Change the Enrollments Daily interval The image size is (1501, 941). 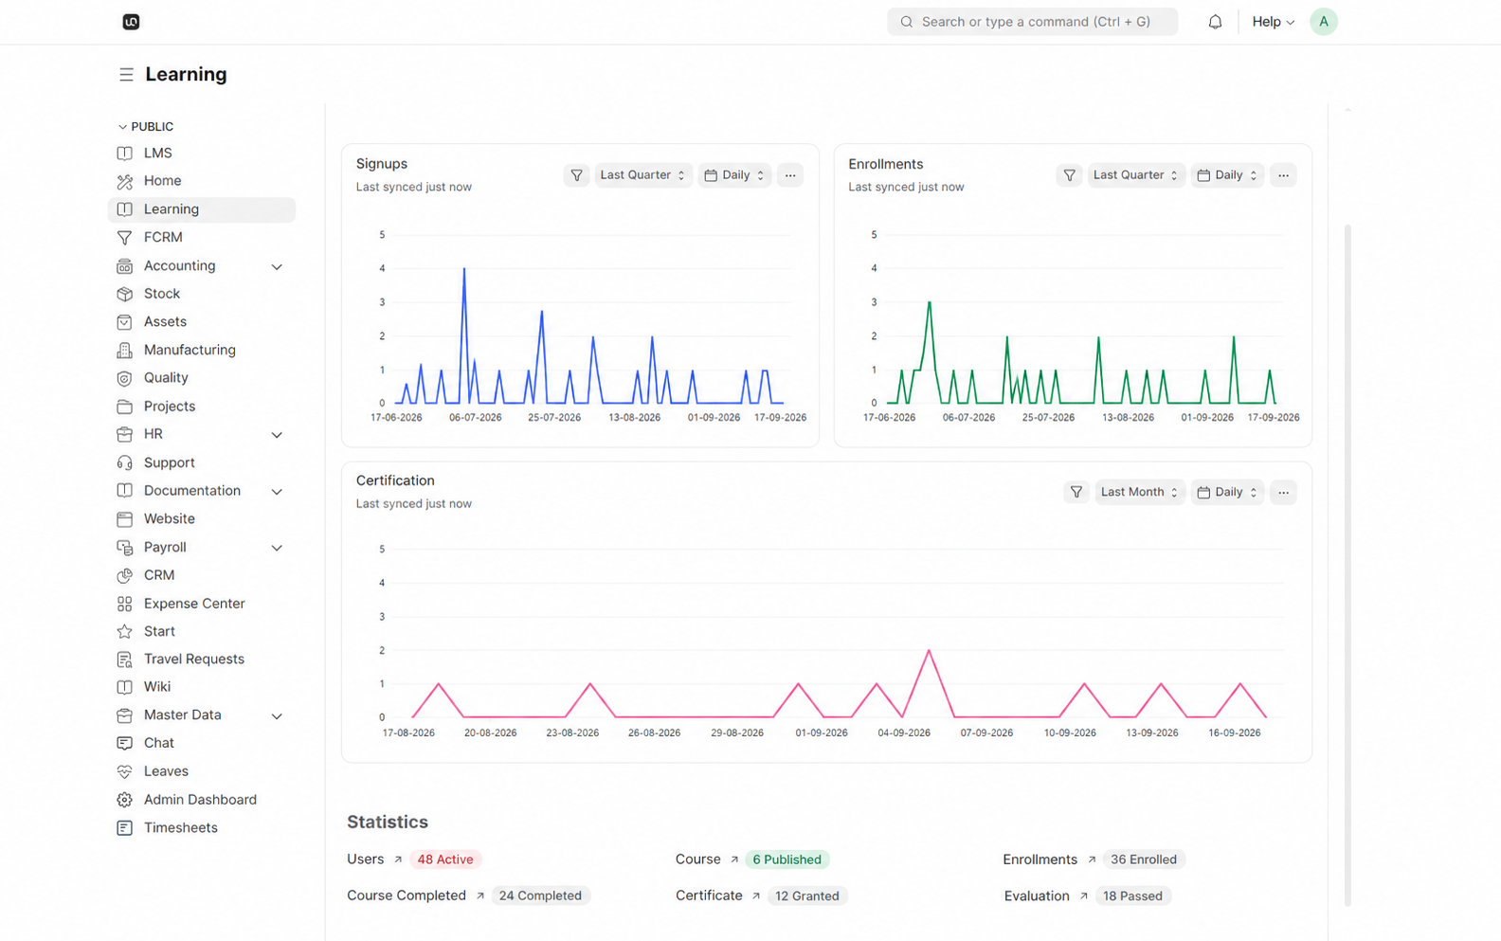[x=1227, y=175]
